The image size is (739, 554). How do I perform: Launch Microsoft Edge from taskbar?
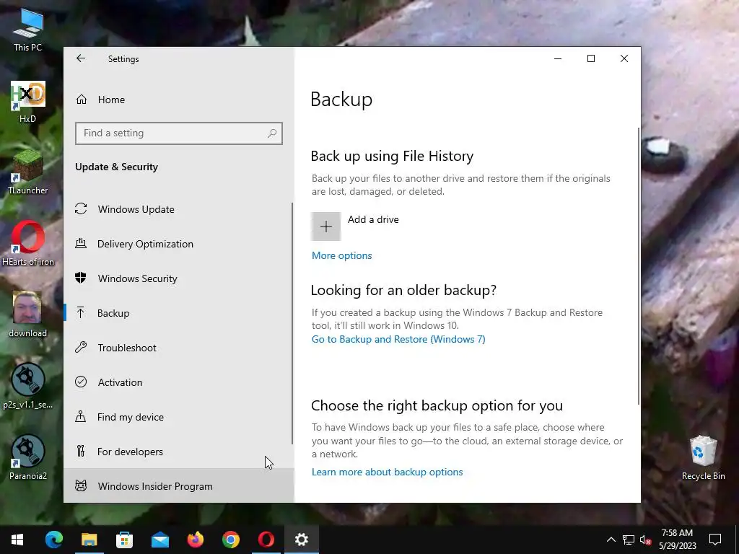click(x=53, y=540)
